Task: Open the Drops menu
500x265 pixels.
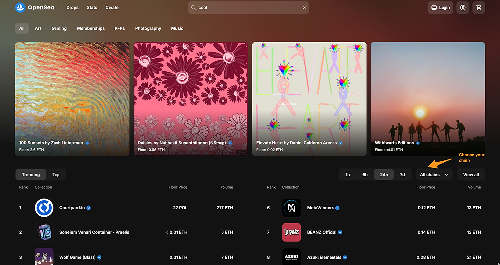Action: (x=72, y=8)
